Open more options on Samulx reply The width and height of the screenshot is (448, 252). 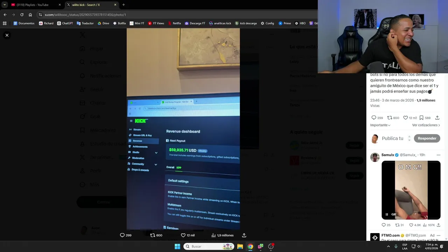pyautogui.click(x=438, y=155)
